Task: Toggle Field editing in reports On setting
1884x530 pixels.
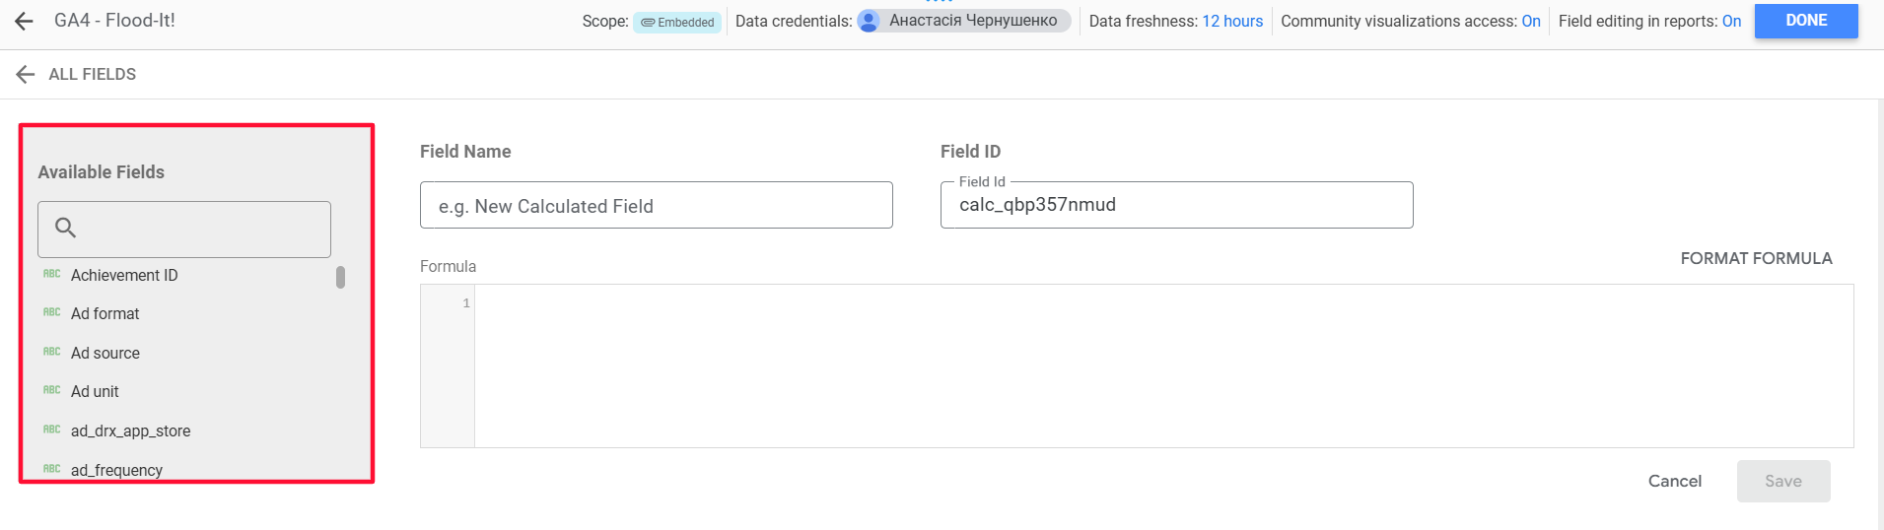Action: (x=1731, y=22)
